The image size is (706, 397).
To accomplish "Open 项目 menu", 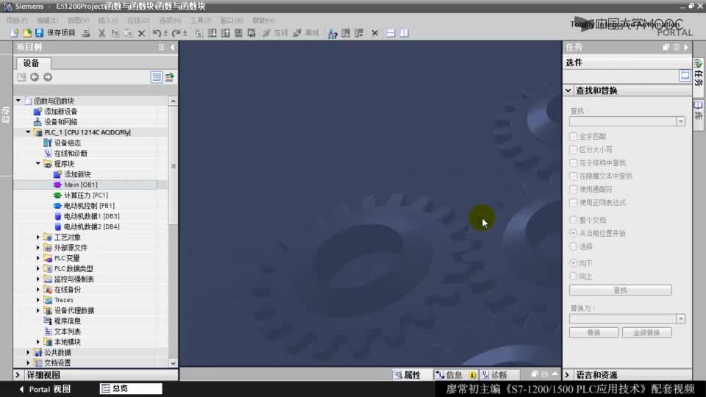I will point(17,21).
